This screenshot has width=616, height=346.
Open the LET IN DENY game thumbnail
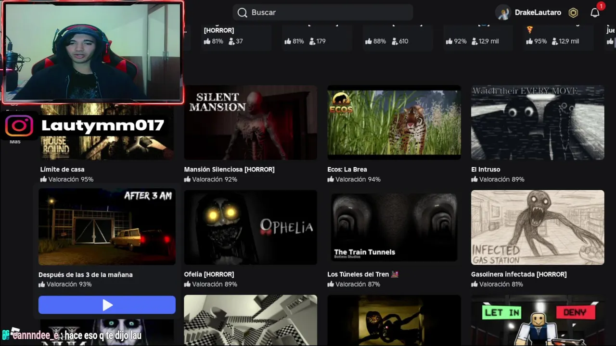point(538,320)
